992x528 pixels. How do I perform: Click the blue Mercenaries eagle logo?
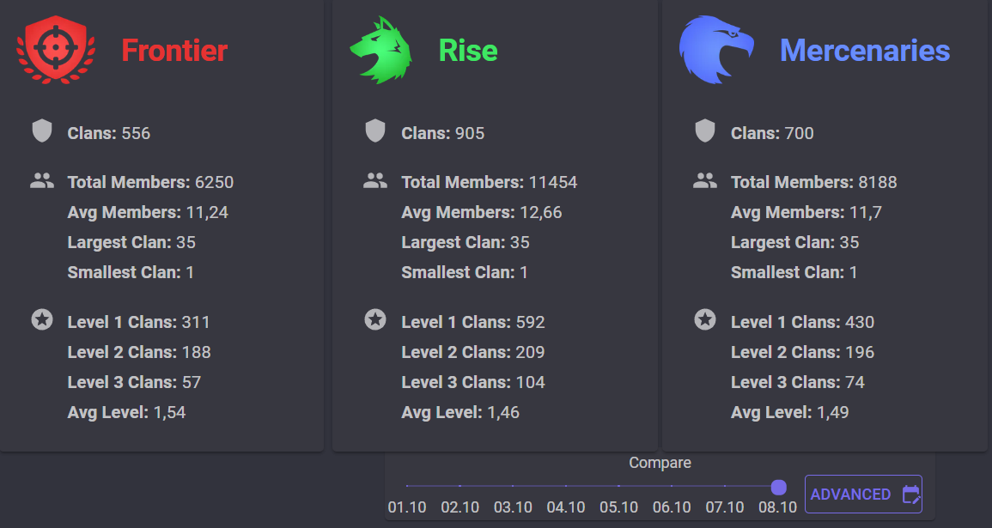[x=716, y=50]
